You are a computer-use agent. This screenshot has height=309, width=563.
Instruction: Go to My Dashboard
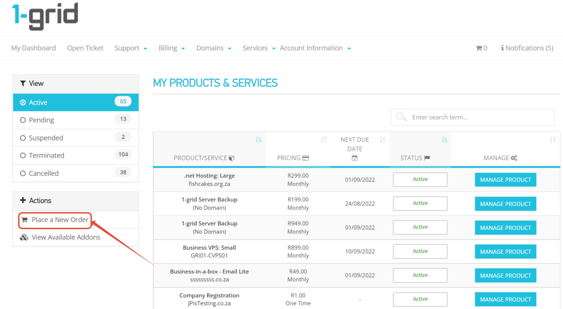point(33,48)
